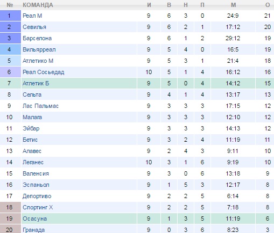The width and height of the screenshot is (274, 233).
Task: Open the Валенсия team link
Action: pyautogui.click(x=36, y=173)
